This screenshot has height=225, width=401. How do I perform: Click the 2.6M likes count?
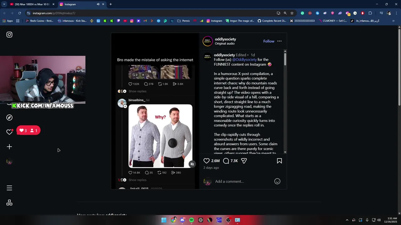(x=215, y=161)
